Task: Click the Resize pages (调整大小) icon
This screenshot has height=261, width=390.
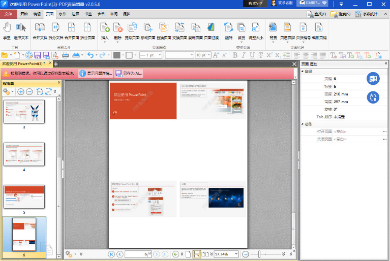Action: coord(255,30)
